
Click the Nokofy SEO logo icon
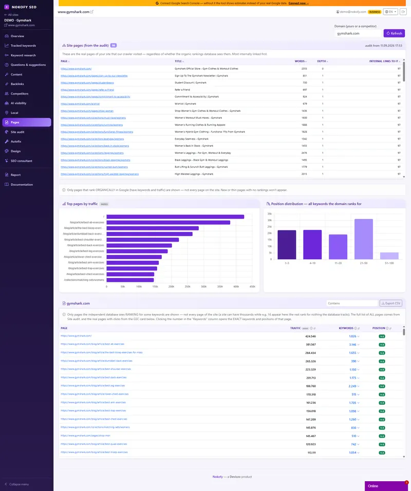[x=7, y=7]
